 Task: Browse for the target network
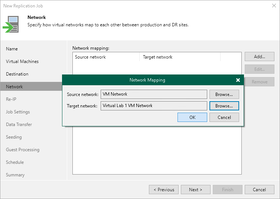(x=224, y=106)
